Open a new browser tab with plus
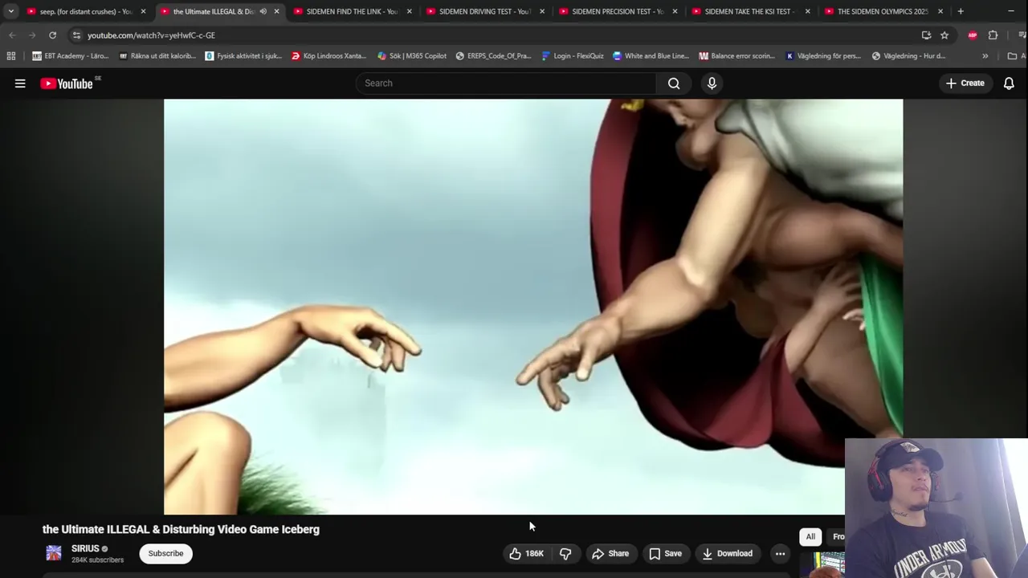This screenshot has width=1028, height=578. (x=961, y=11)
